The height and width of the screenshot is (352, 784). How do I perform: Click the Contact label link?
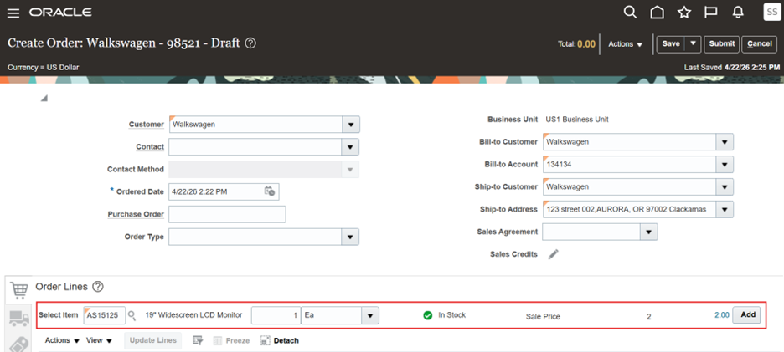[150, 147]
